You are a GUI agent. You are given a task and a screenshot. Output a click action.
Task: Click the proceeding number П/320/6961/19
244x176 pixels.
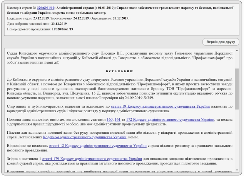point(63,29)
